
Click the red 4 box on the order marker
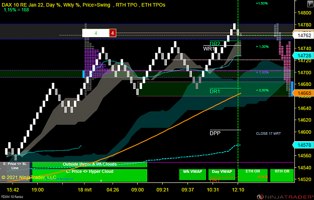click(x=113, y=33)
